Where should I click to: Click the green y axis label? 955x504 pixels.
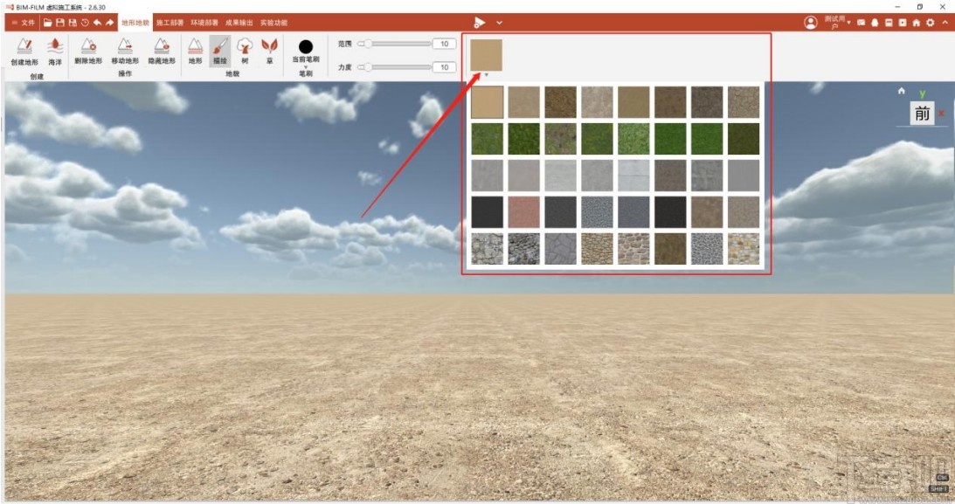pos(923,93)
